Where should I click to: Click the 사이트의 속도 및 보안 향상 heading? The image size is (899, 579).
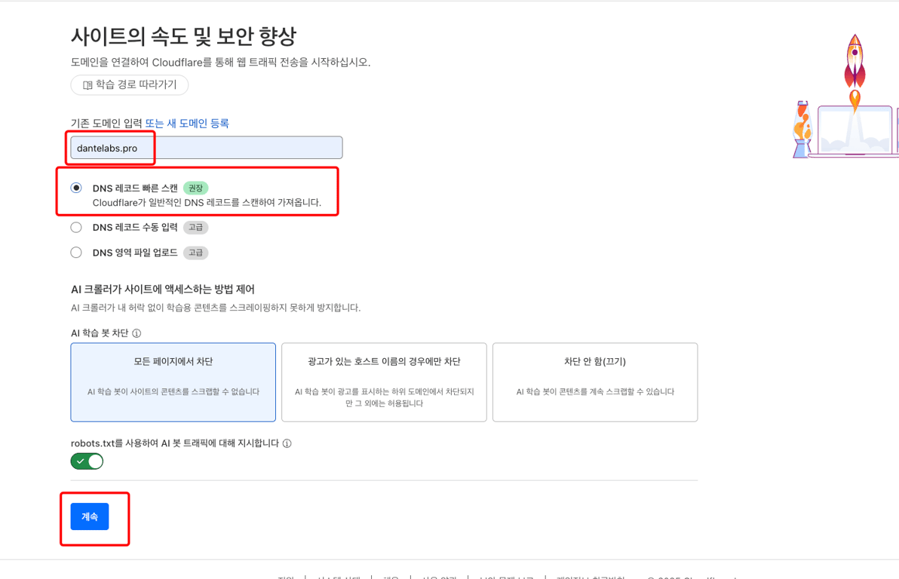tap(183, 36)
